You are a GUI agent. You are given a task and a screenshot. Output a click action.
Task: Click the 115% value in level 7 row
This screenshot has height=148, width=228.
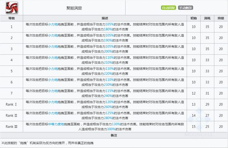(110, 91)
